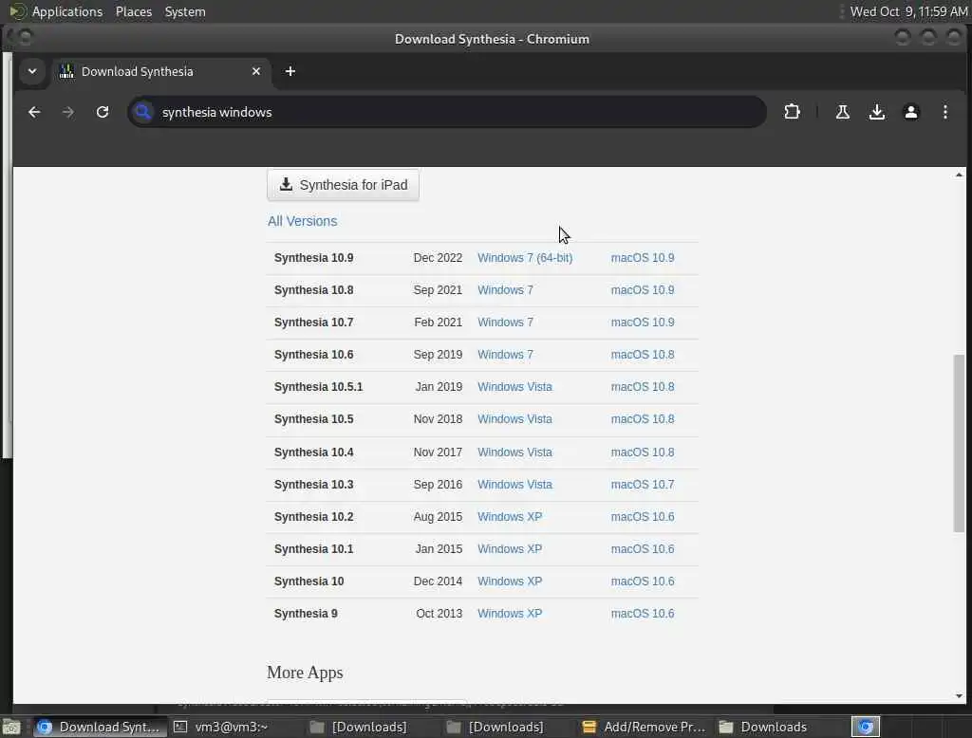Screen dimensions: 972x738
Task: Expand the tab search dropdown arrow
Action: [32, 71]
